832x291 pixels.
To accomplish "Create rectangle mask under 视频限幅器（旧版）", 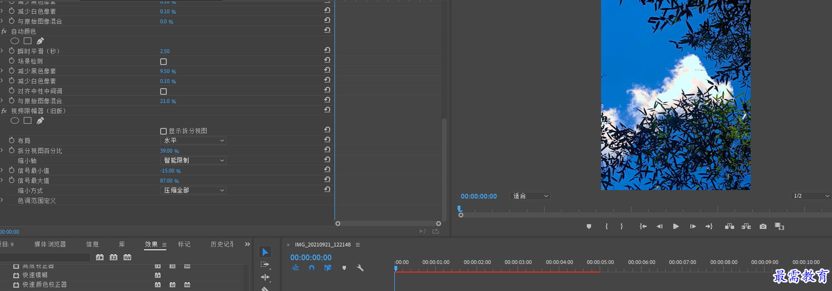I will pos(28,120).
